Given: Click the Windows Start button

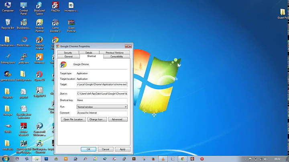Looking at the screenshot, I should click(x=5, y=158).
